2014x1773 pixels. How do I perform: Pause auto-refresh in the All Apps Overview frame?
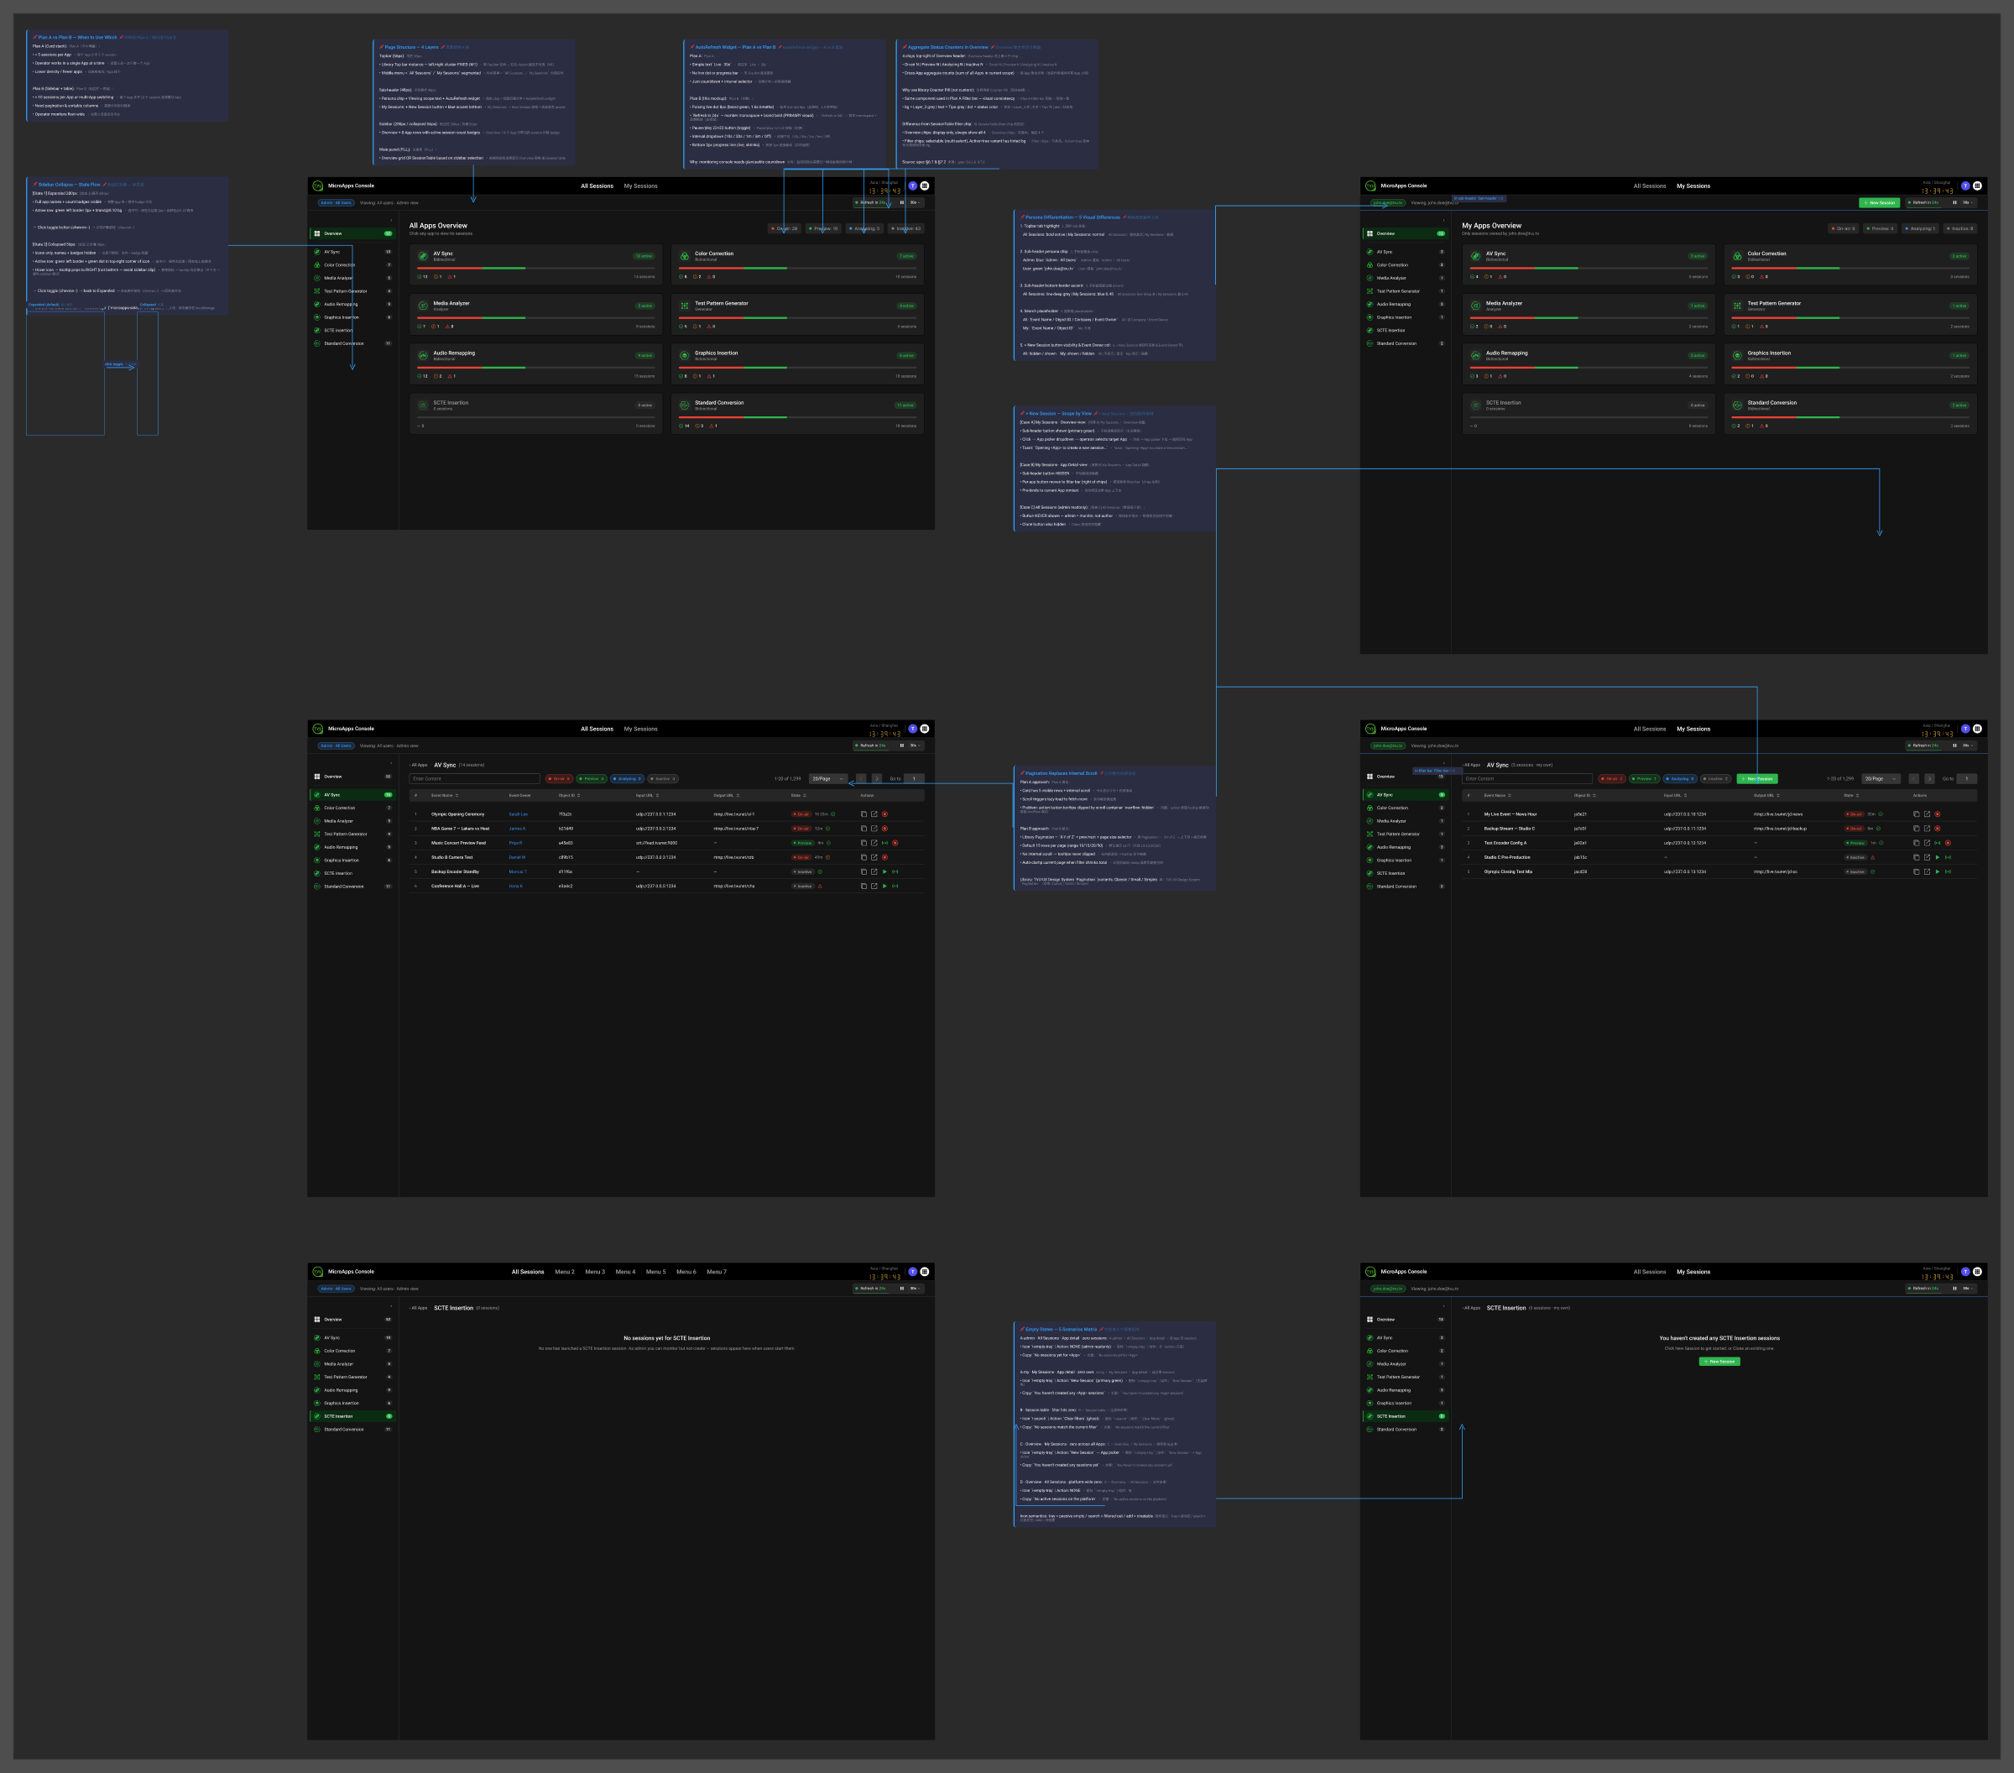pyautogui.click(x=901, y=202)
